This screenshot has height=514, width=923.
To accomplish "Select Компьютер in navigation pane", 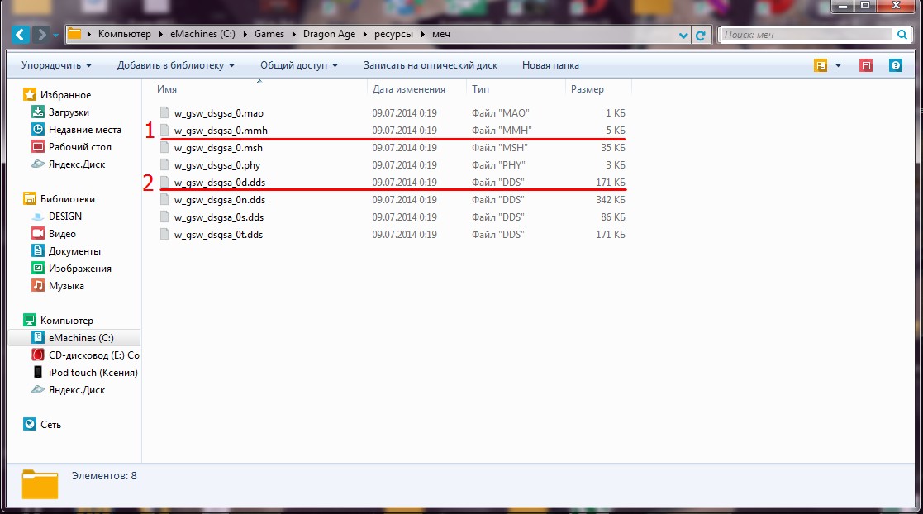I will [66, 321].
